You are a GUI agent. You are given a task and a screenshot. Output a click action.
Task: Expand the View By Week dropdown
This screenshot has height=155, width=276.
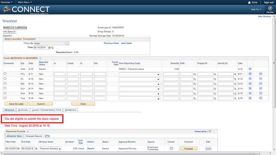point(67,43)
